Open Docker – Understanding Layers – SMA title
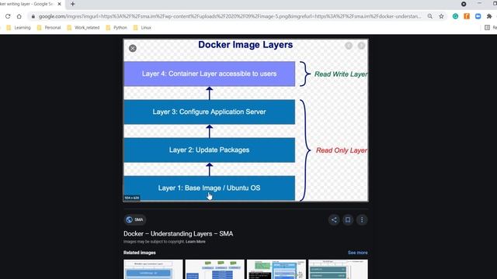Screen dimensions: 497x279 click(x=178, y=233)
